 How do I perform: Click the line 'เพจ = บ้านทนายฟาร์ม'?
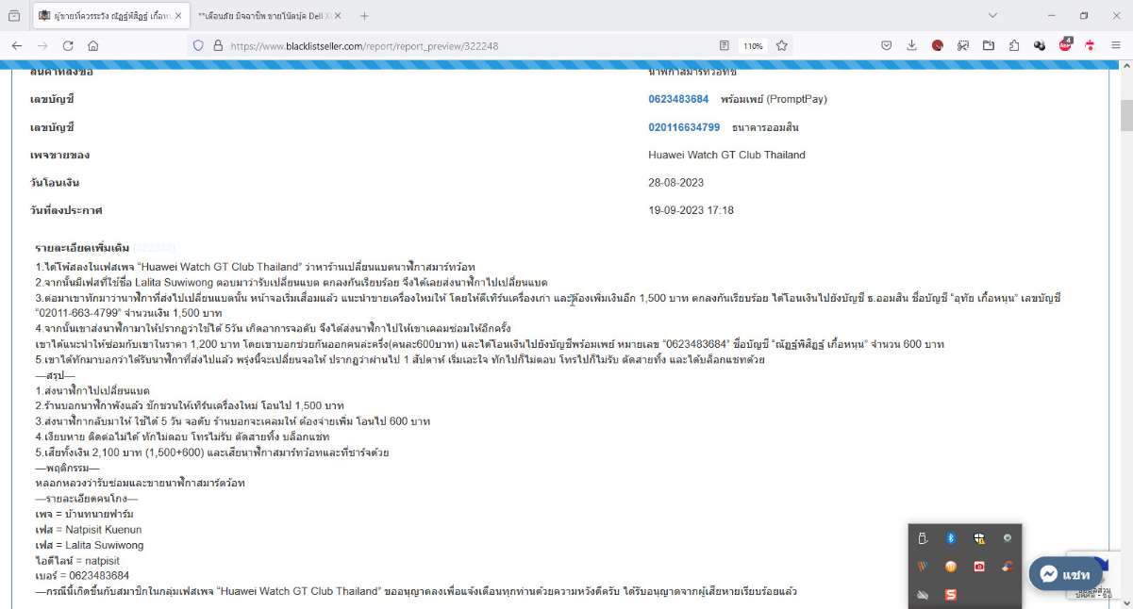click(x=84, y=515)
